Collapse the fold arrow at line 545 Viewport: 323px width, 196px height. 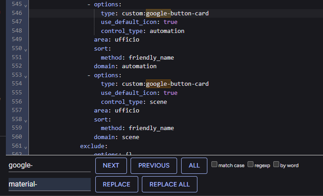(25, 6)
